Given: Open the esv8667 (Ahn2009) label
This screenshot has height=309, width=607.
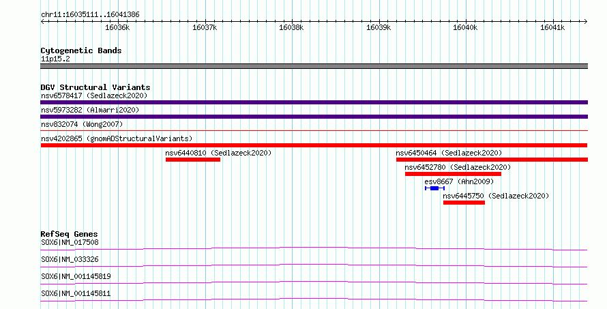Looking at the screenshot, I should [459, 181].
